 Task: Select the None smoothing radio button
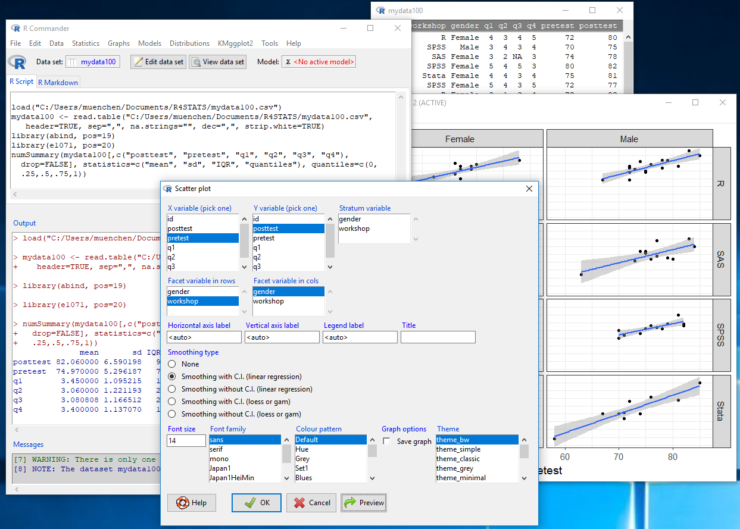point(171,365)
